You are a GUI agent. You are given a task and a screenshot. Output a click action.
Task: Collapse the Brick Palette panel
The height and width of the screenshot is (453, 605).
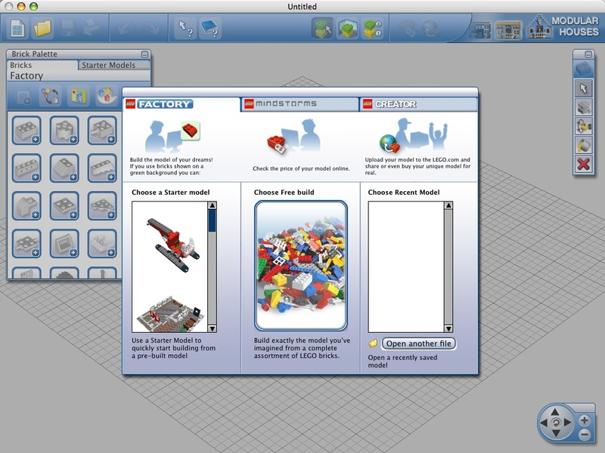coord(144,54)
